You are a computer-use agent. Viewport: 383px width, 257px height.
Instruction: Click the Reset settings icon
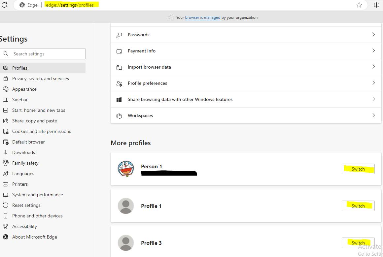(6, 205)
